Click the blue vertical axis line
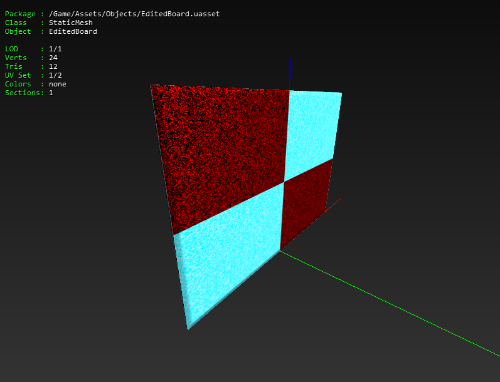 [x=290, y=75]
